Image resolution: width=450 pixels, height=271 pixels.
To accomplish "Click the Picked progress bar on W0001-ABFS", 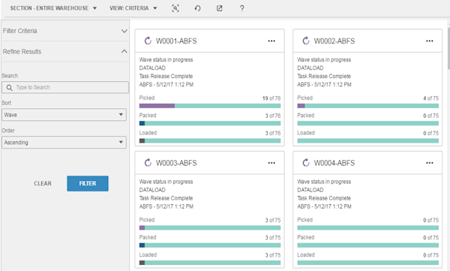I will (210, 106).
